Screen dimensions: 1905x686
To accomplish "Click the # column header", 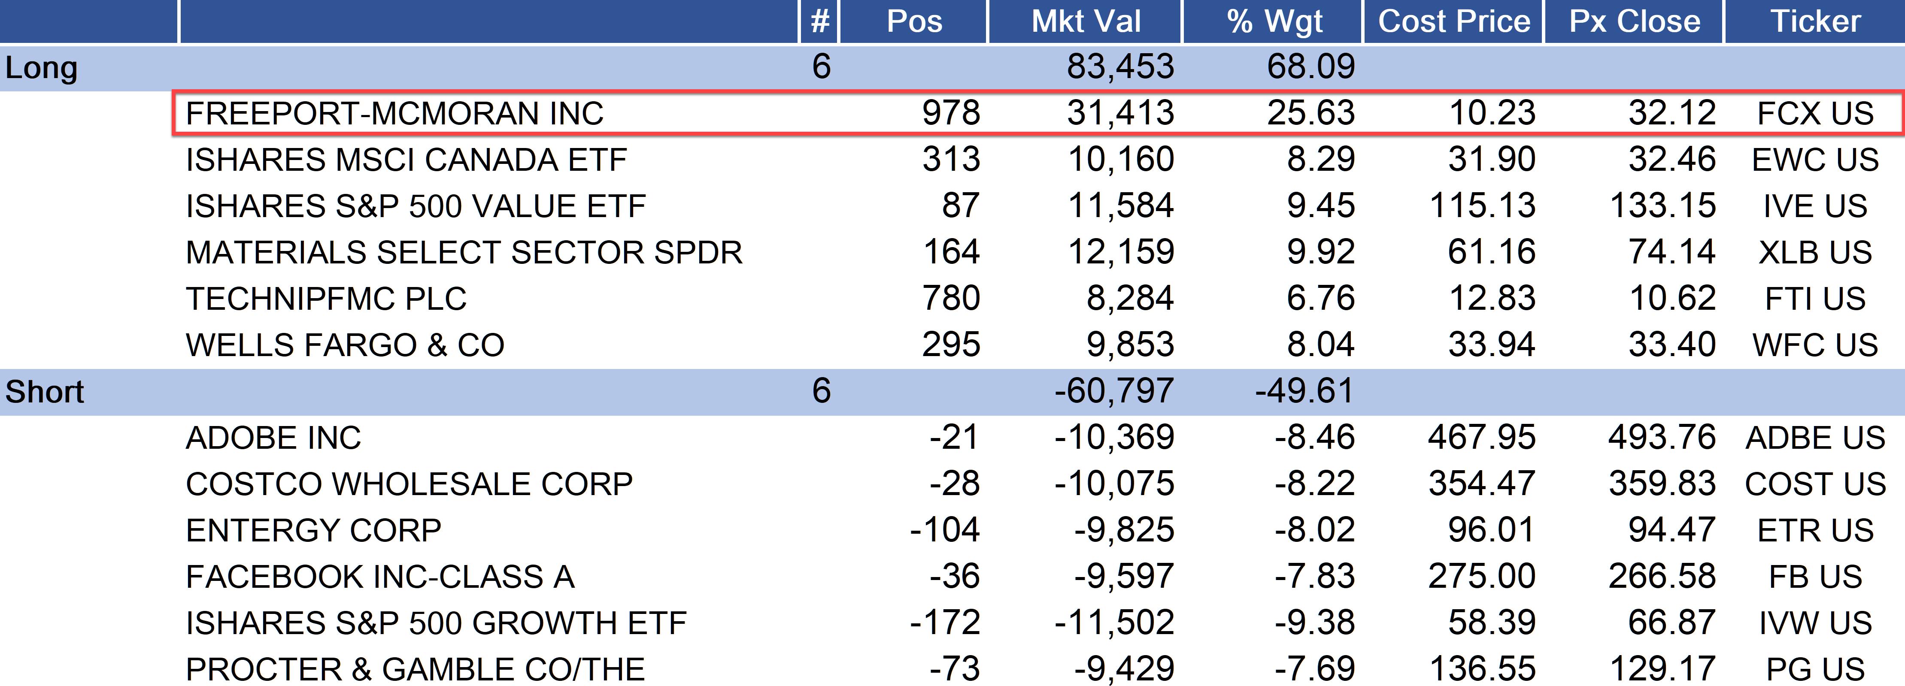I will pyautogui.click(x=820, y=21).
